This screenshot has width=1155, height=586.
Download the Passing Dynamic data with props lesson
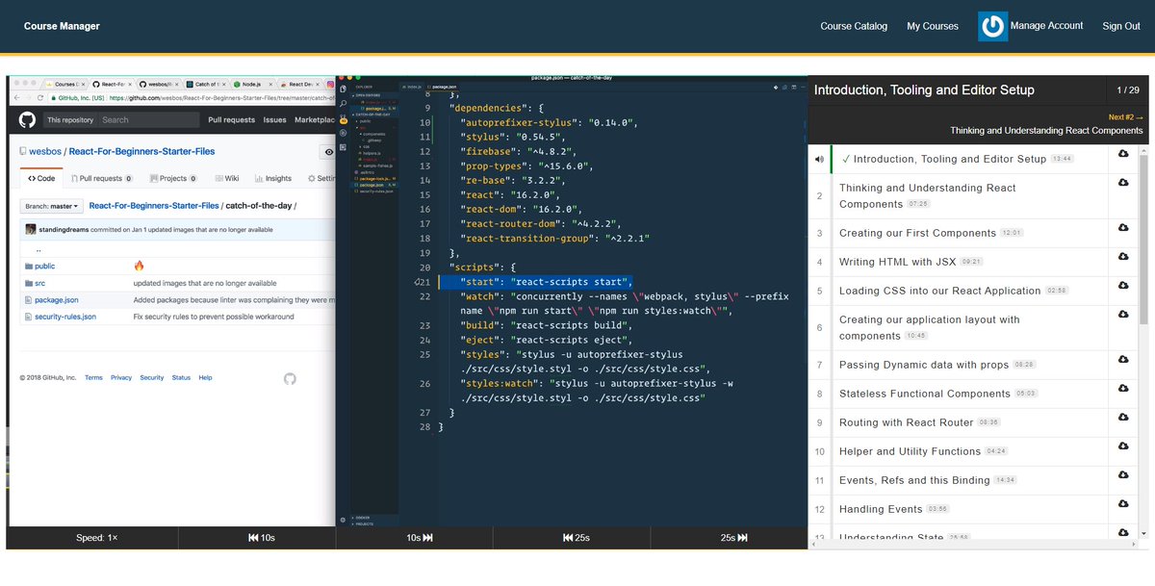(x=1123, y=360)
